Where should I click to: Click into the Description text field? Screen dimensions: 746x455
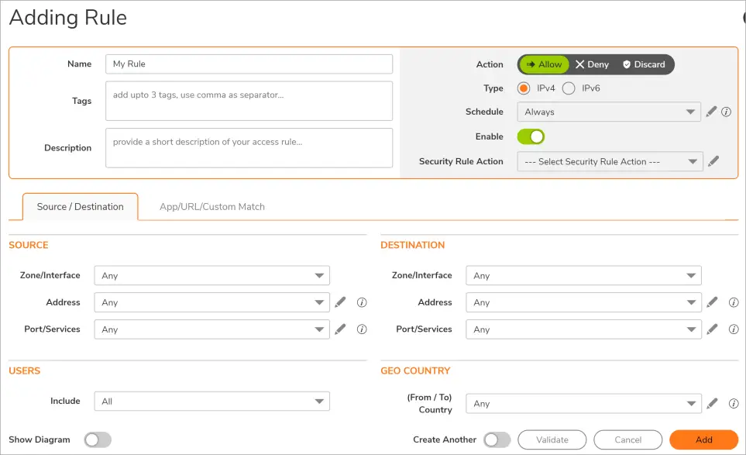[x=249, y=147]
